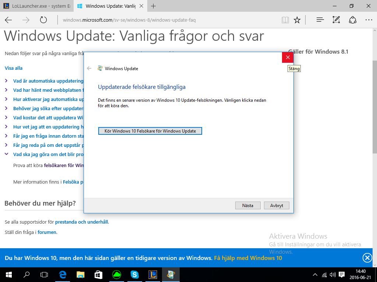Make a Web Note

pyautogui.click(x=336, y=20)
